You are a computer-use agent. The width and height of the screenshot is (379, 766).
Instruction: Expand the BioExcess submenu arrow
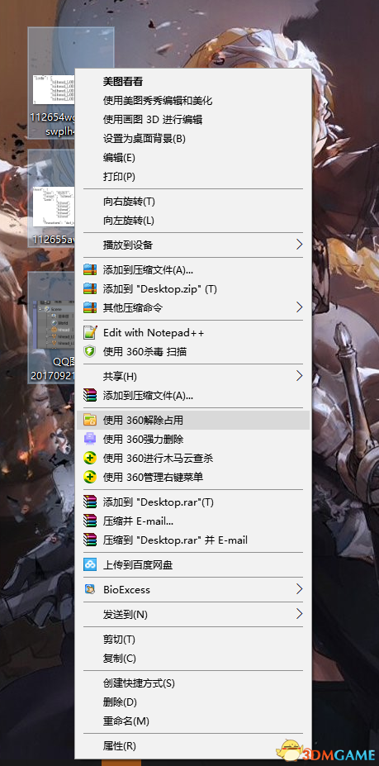coord(300,590)
